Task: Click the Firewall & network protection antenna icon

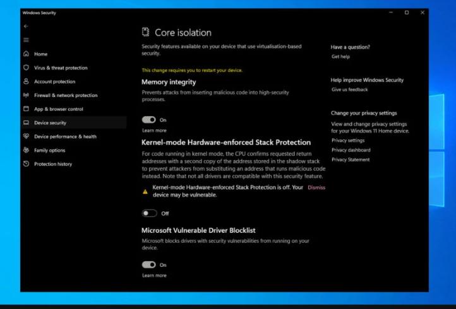Action: coord(26,95)
